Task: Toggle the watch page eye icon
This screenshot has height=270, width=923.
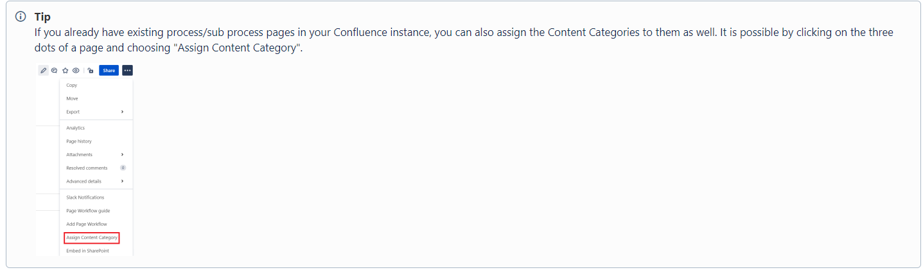Action: (x=76, y=71)
